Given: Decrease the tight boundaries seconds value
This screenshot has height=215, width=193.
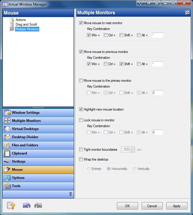Looking at the screenshot, I should tap(132, 151).
